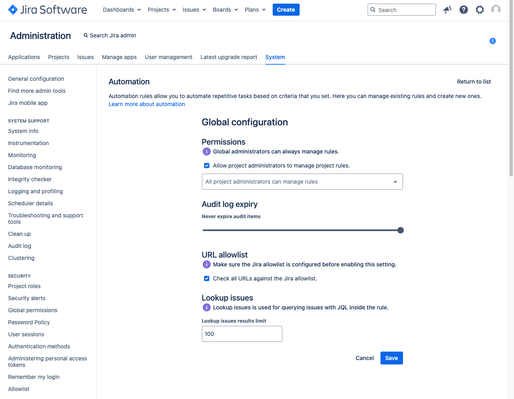Toggle Check all URLs against Jira allowlist
This screenshot has height=399, width=514.
click(207, 278)
